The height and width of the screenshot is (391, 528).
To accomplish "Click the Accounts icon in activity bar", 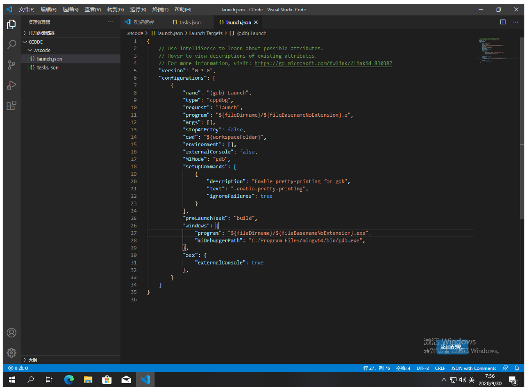I will 11,333.
